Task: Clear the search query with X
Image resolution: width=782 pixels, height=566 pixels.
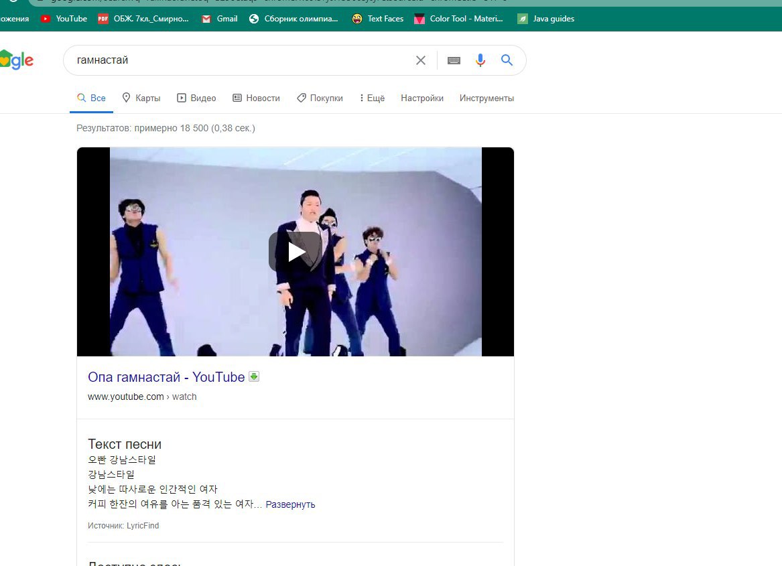Action: 420,60
